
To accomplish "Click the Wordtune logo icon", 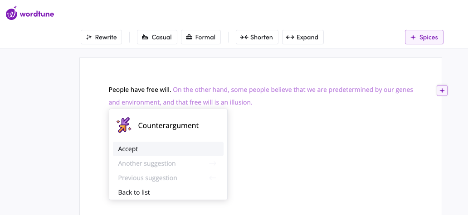I will (x=12, y=14).
